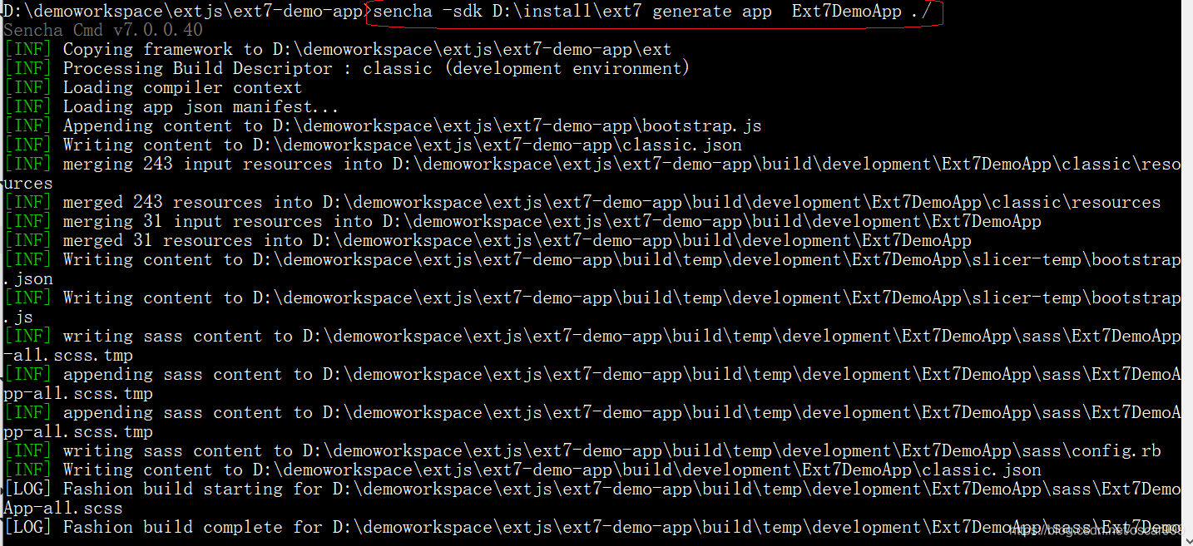This screenshot has height=546, width=1193.
Task: Click the 'Processing Build Descriptor : classic' line
Action: point(347,68)
